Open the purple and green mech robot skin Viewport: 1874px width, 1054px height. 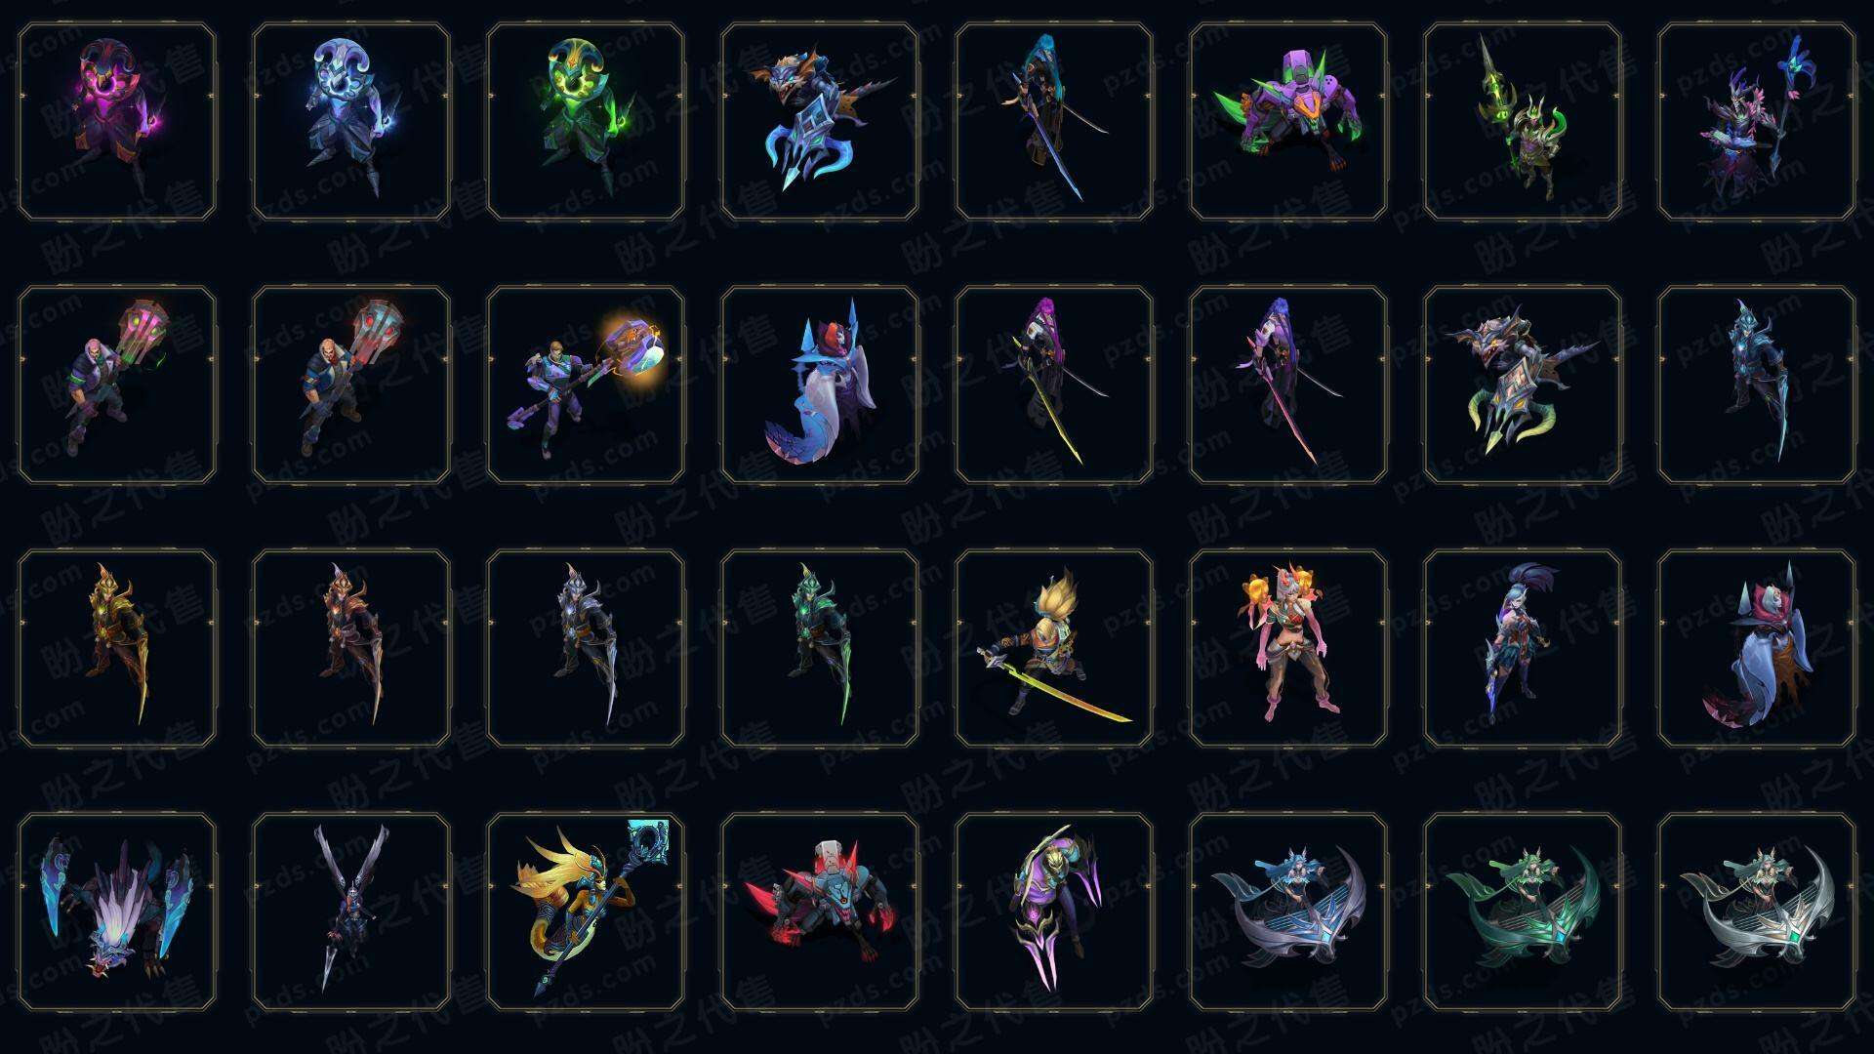(x=1288, y=122)
